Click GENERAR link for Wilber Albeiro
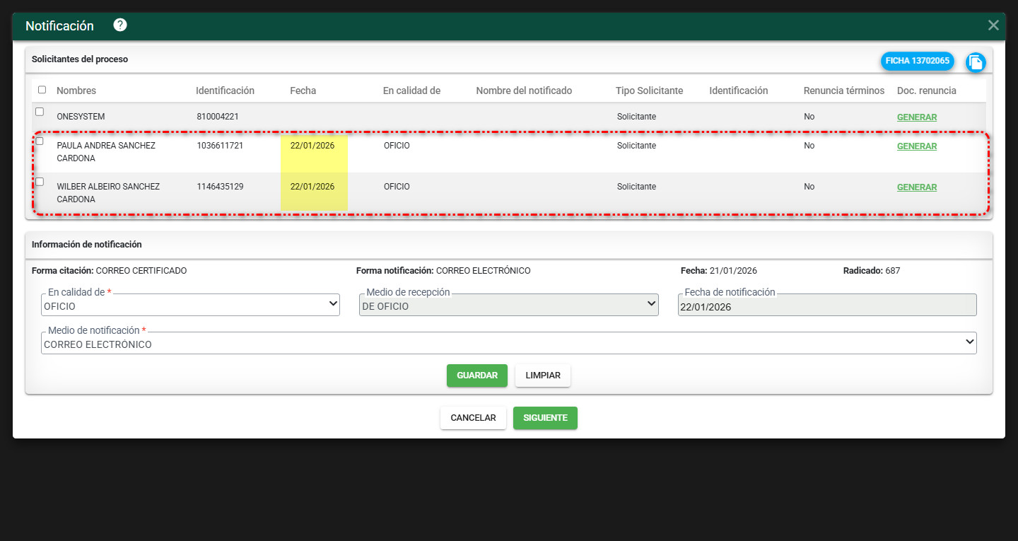The image size is (1018, 541). [916, 187]
